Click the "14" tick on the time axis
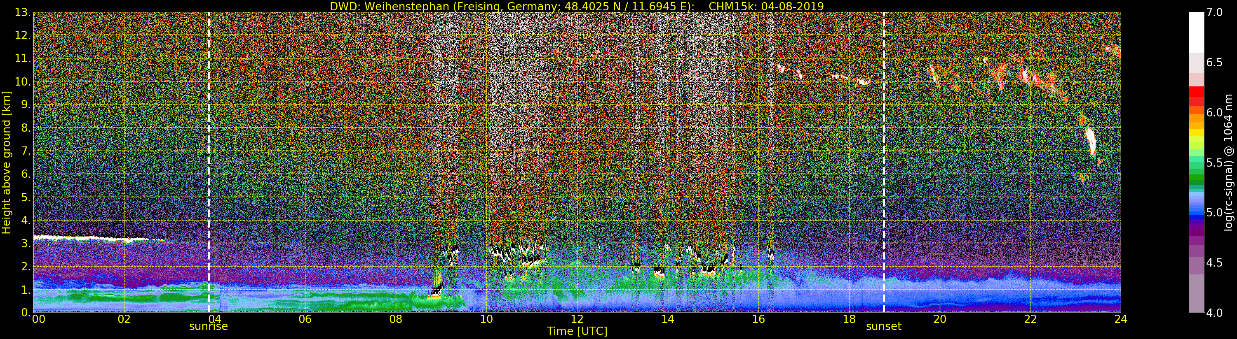 pyautogui.click(x=667, y=319)
